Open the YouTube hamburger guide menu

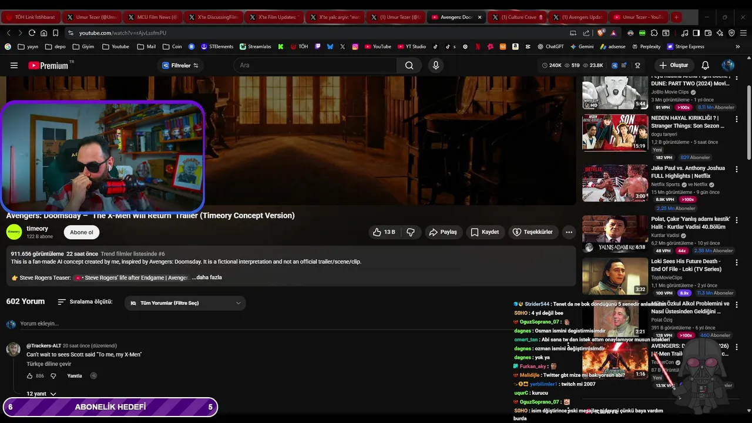pos(14,65)
